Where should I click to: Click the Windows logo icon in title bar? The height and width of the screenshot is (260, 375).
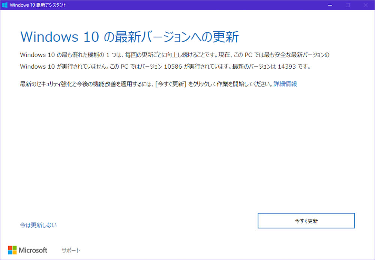click(x=4, y=5)
